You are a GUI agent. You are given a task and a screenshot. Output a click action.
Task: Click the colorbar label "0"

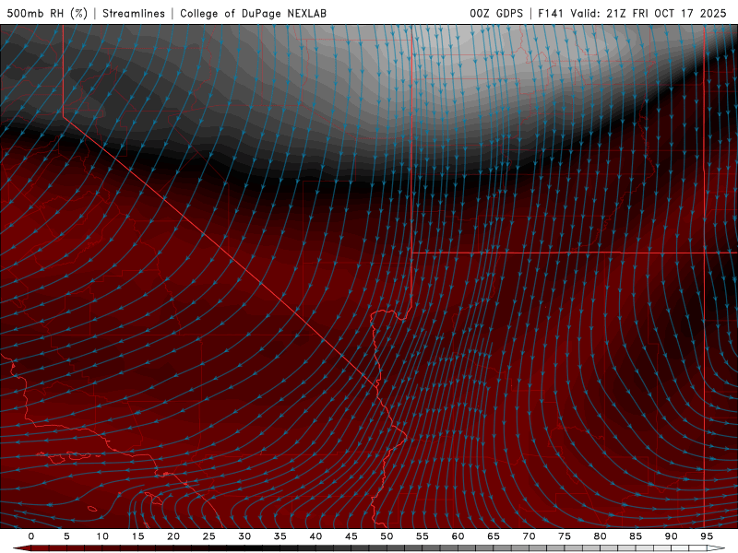click(31, 536)
